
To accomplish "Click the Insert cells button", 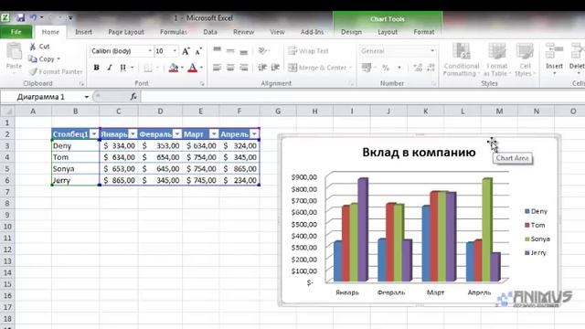I will tap(554, 58).
